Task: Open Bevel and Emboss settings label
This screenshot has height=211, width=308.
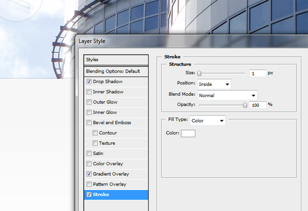Action: point(112,122)
